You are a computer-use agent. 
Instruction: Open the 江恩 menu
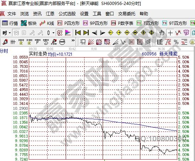50,14
